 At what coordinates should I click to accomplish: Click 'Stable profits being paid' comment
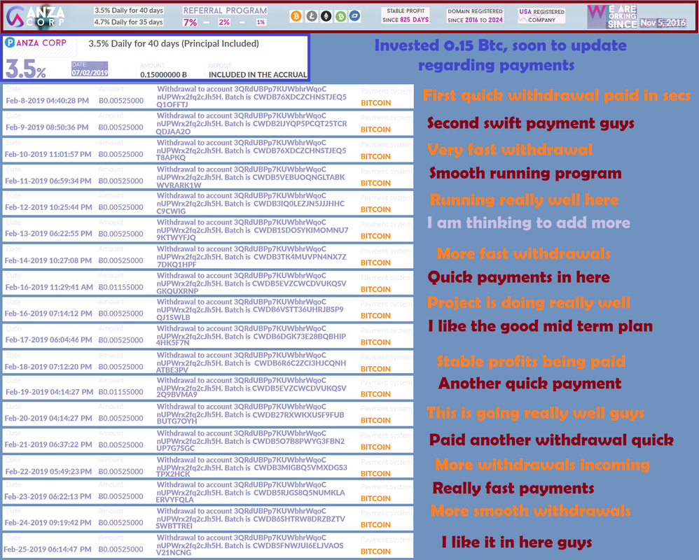click(530, 361)
